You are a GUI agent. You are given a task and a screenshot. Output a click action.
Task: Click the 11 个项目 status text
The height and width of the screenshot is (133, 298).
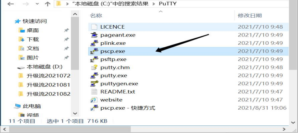pos(22,121)
